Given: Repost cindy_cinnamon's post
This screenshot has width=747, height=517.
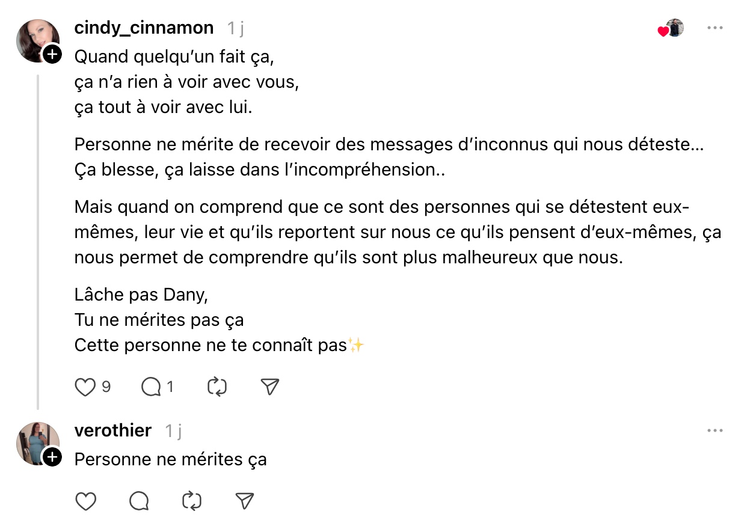Looking at the screenshot, I should [217, 387].
